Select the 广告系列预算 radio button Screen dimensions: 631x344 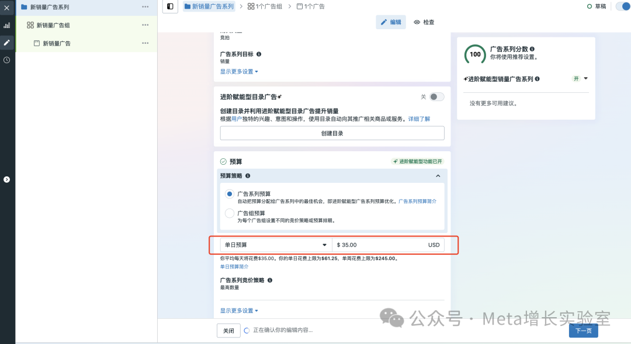coord(229,193)
